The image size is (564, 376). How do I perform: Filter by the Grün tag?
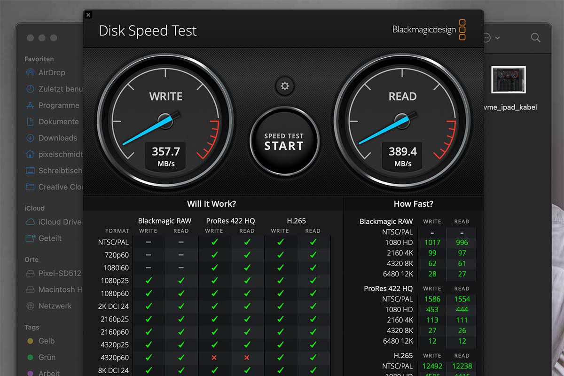[x=47, y=357]
